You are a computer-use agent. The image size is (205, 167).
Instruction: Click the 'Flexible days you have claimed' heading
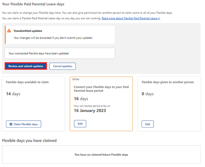(29, 140)
